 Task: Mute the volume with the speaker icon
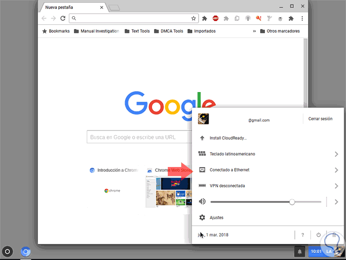click(x=202, y=202)
